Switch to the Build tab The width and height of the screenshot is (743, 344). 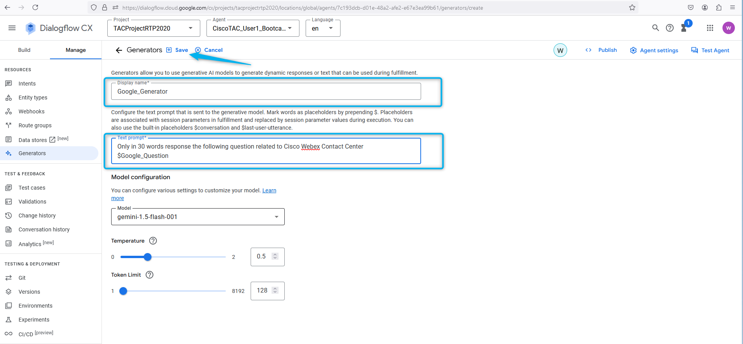point(24,50)
